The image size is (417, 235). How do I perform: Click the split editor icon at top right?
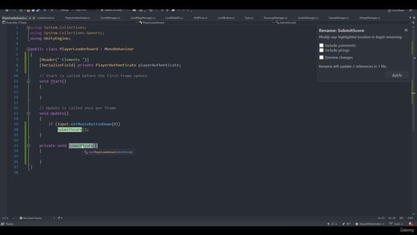click(x=413, y=23)
